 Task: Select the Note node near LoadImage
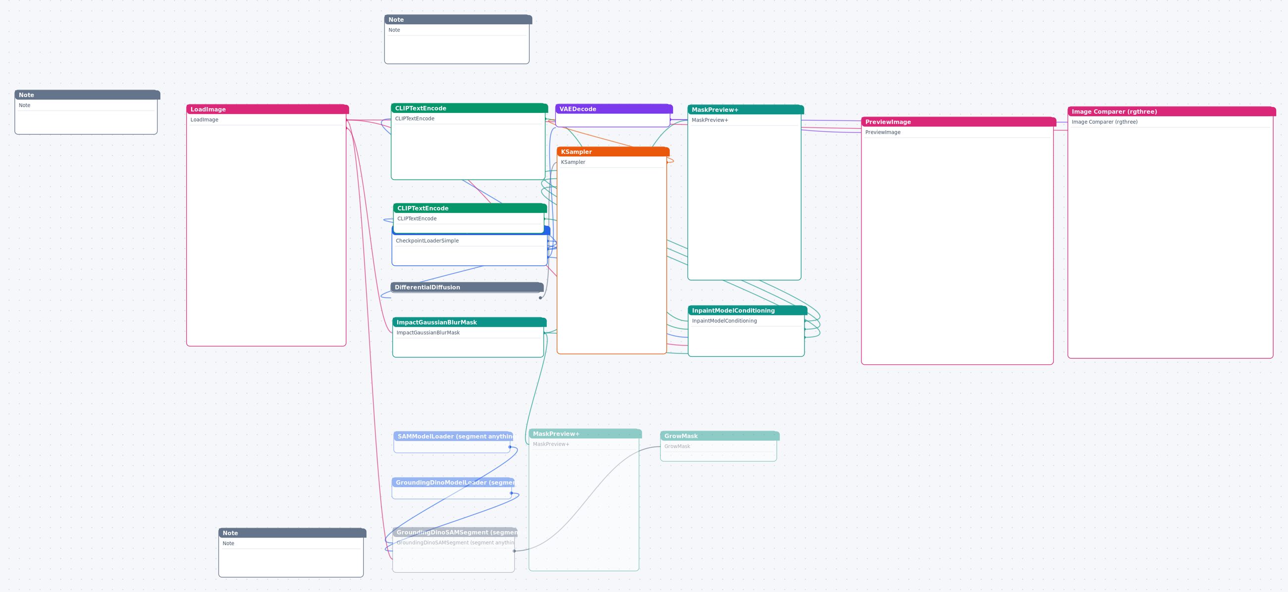(88, 95)
